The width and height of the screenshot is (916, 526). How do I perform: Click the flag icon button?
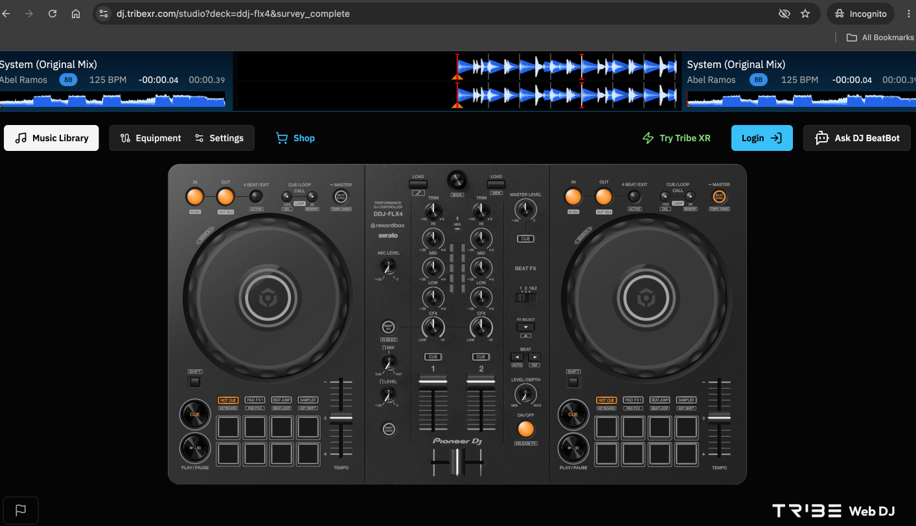21,510
